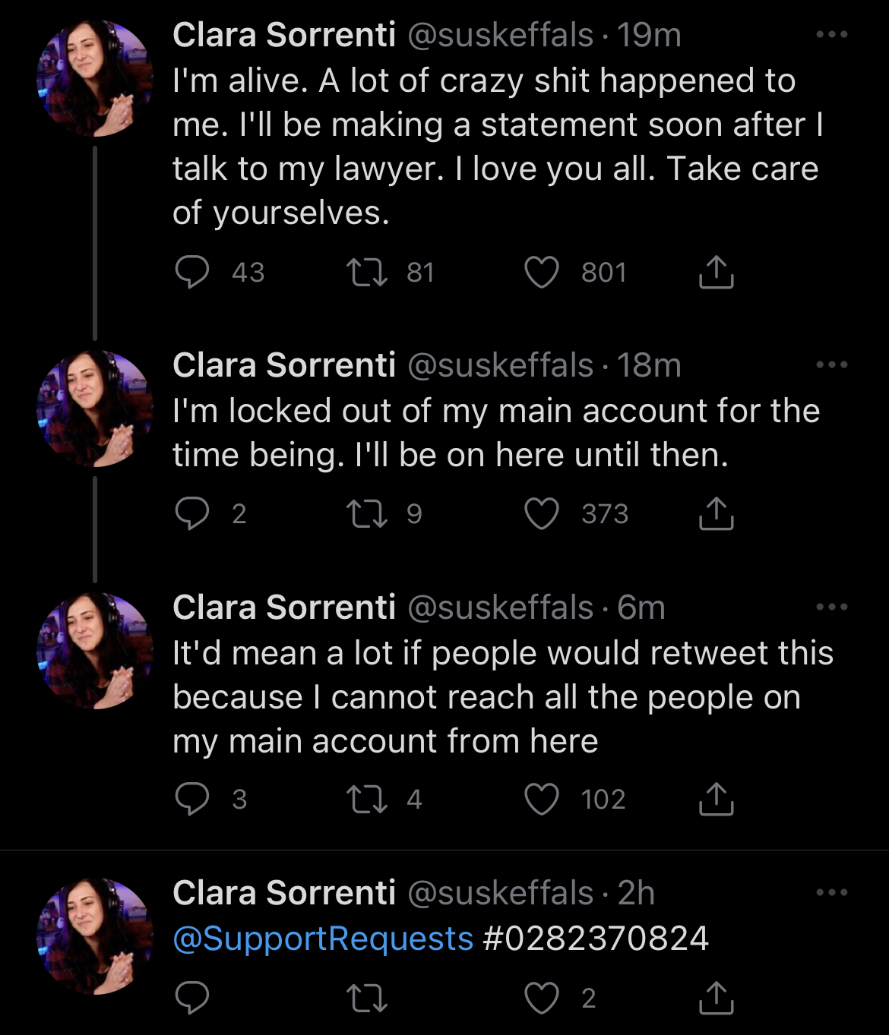Share the "locked out of my main account" tweet
Viewport: 889px width, 1035px height.
716,513
